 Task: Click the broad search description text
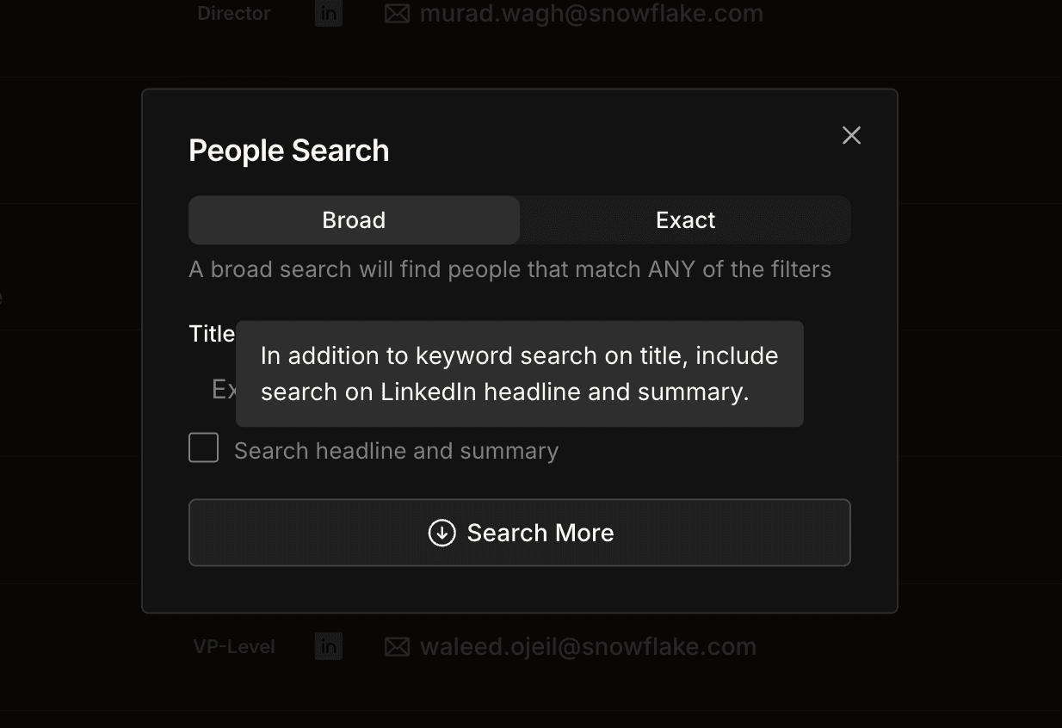click(509, 269)
